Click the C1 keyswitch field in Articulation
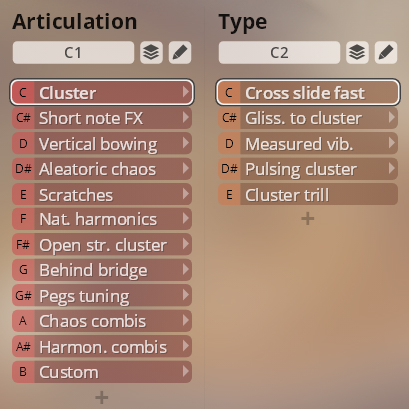Screen dimensions: 409x409 click(x=73, y=52)
